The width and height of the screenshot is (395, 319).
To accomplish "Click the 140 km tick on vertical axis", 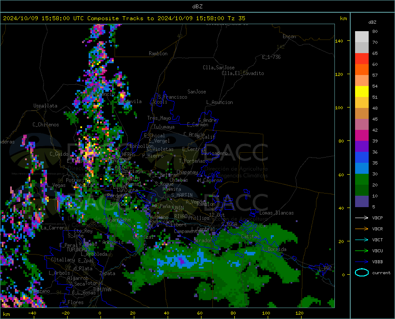I will pyautogui.click(x=339, y=41).
